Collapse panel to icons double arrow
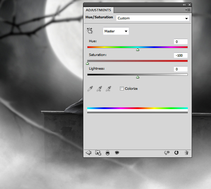This screenshot has height=189, width=211. (184, 5)
